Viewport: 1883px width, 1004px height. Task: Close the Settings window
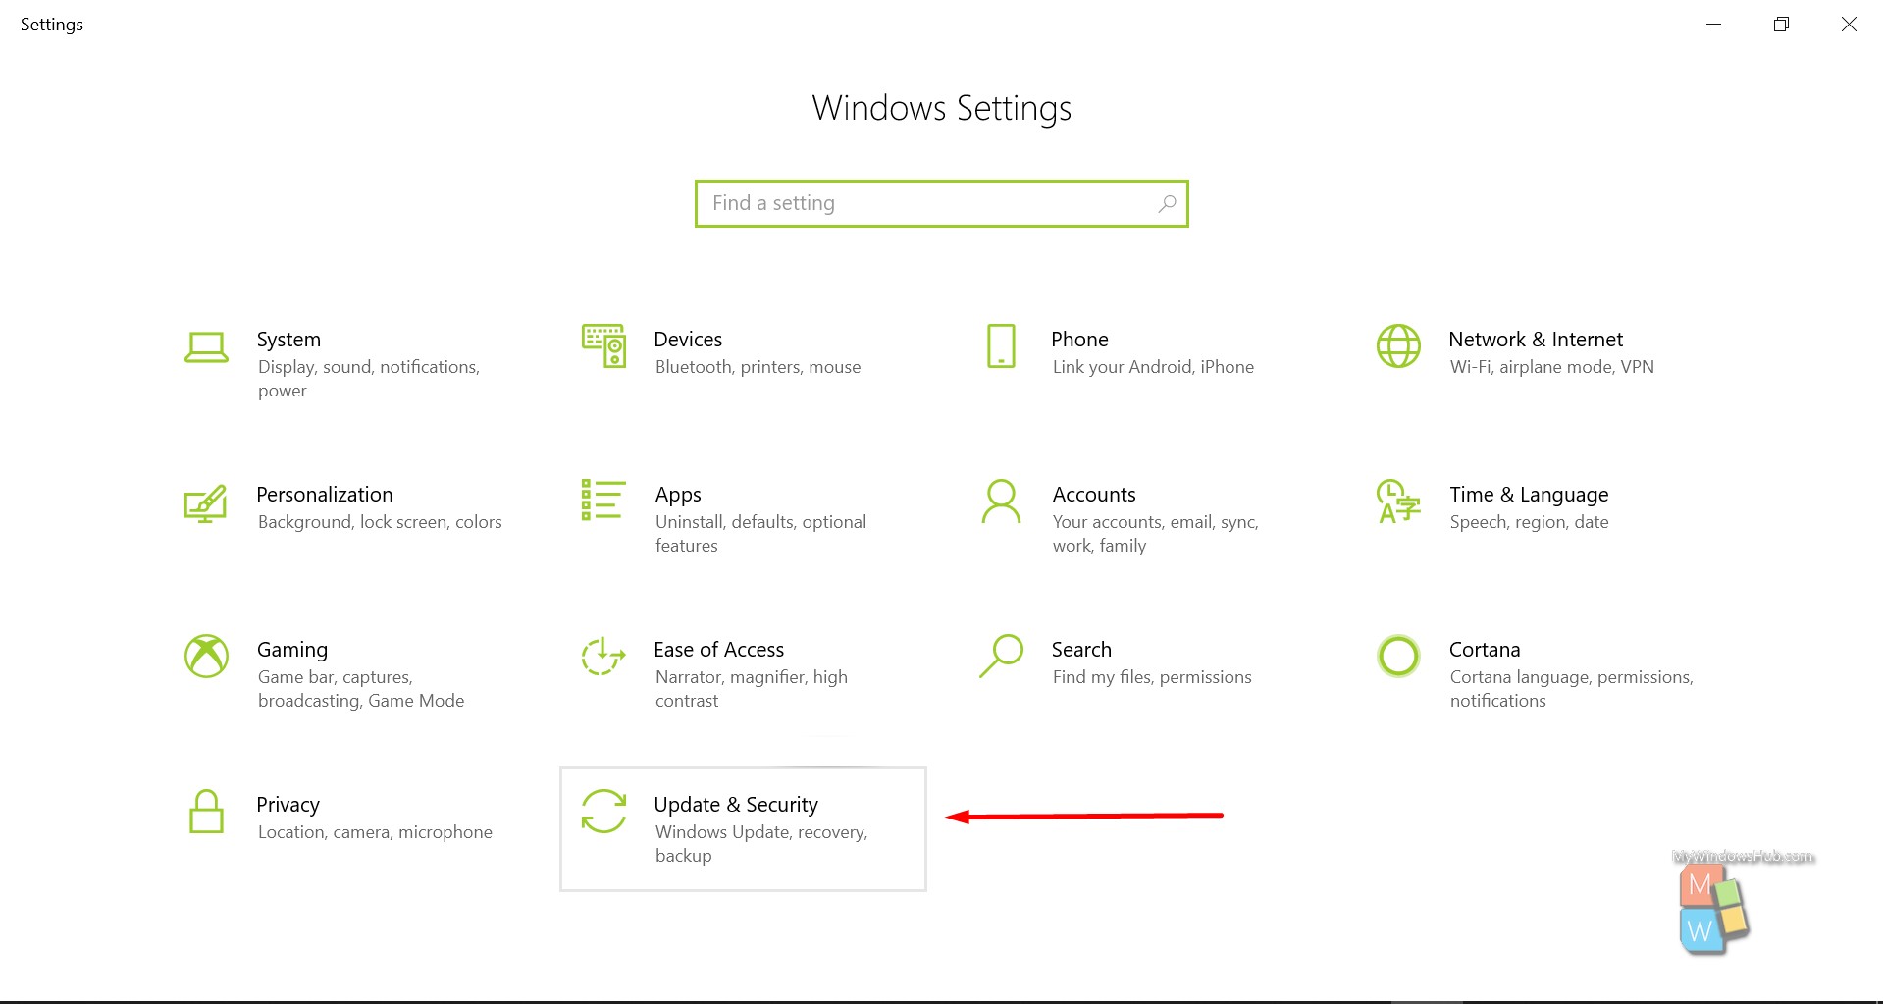tap(1849, 25)
